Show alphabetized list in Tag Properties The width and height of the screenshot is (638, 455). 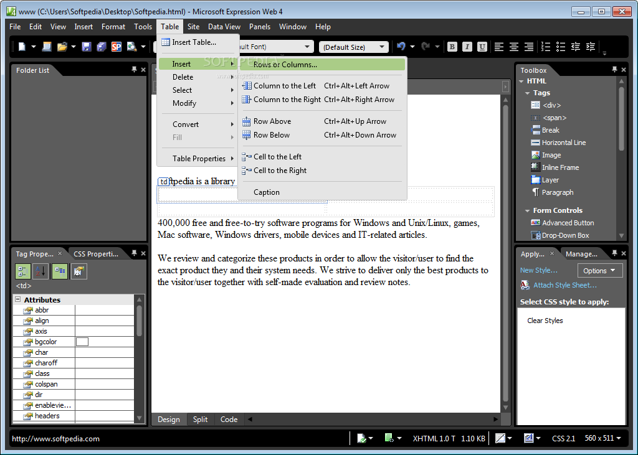pyautogui.click(x=40, y=271)
